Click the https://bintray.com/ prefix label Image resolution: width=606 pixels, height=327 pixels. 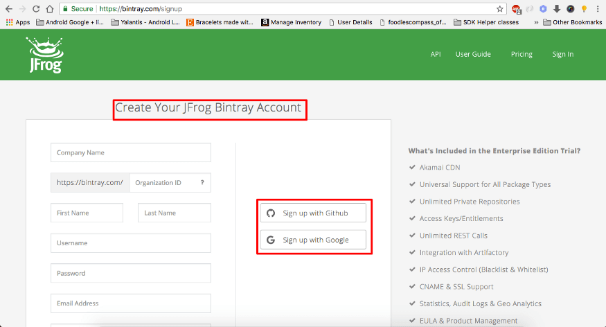pyautogui.click(x=89, y=182)
